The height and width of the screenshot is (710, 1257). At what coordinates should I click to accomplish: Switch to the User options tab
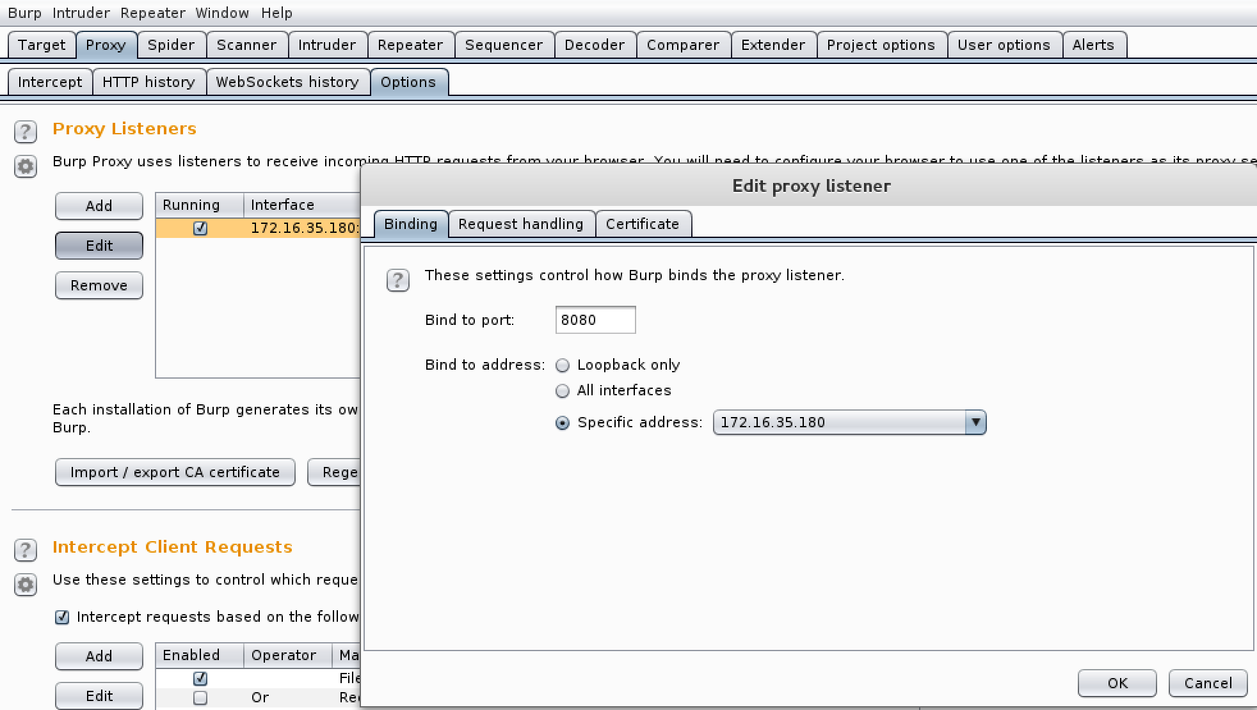pyautogui.click(x=1004, y=45)
